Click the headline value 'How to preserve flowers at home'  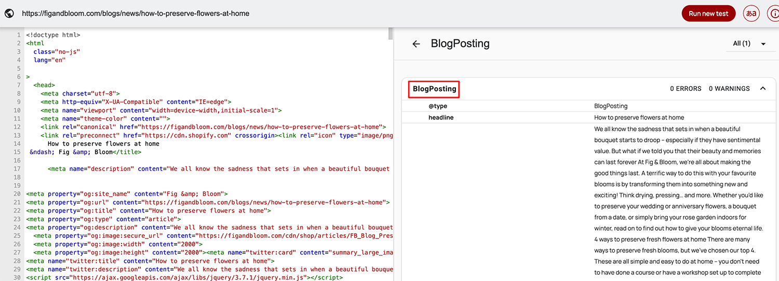[x=639, y=117]
